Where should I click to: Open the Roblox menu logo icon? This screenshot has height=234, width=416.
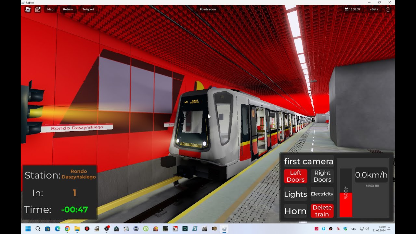28,9
